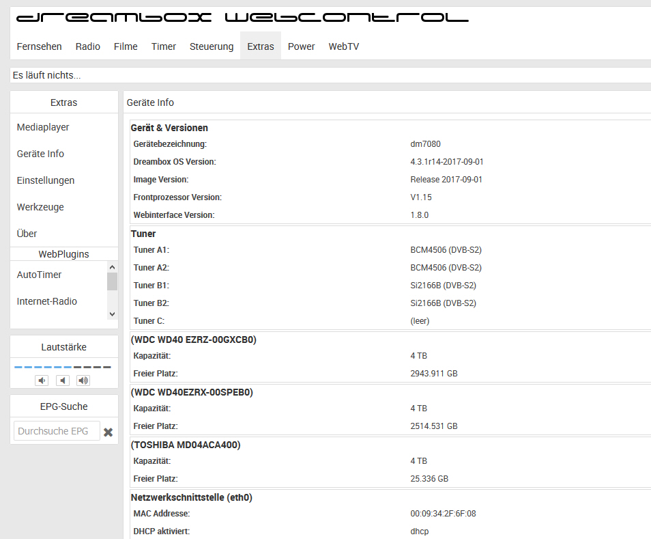Select Einstellungen in the Extras sidebar

click(46, 180)
